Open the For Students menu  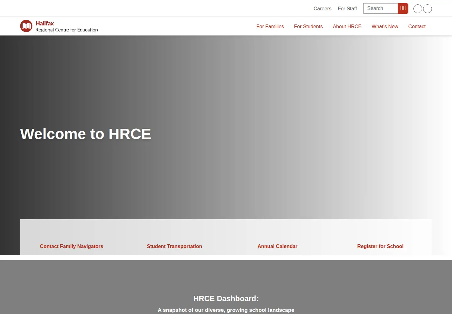(x=308, y=27)
